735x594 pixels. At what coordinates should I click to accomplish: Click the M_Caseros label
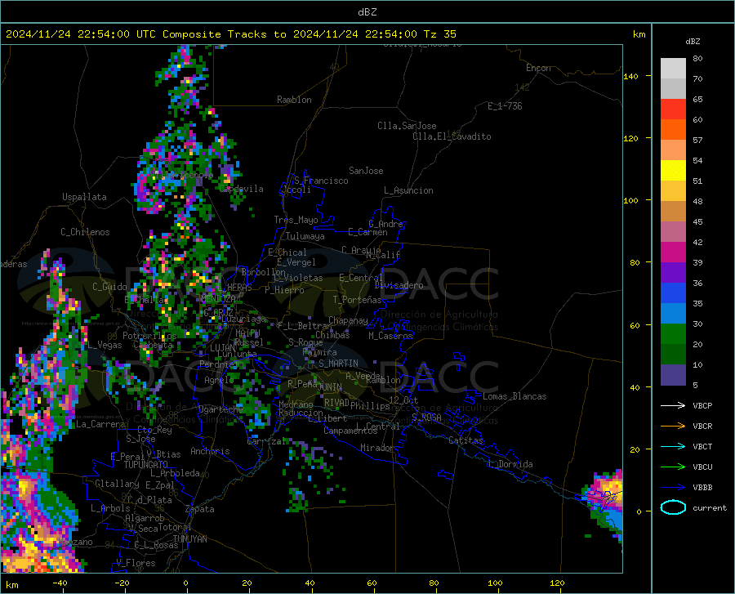click(390, 336)
